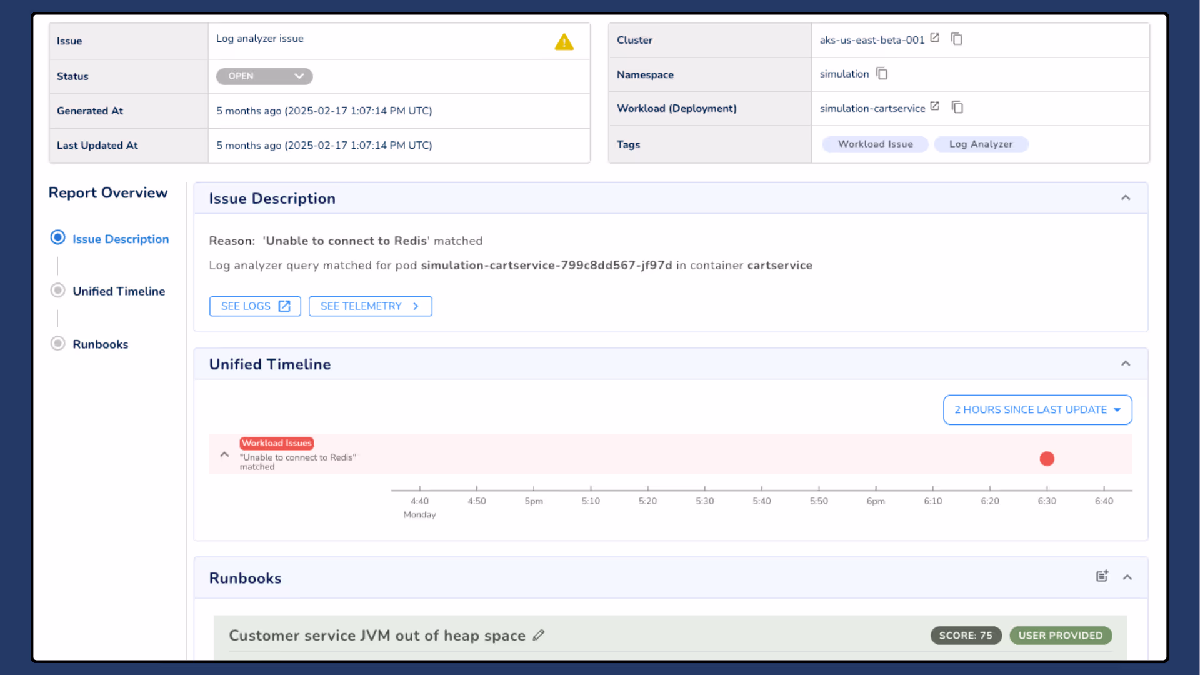Viewport: 1200px width, 675px height.
Task: Copy the simulation namespace
Action: pyautogui.click(x=881, y=73)
